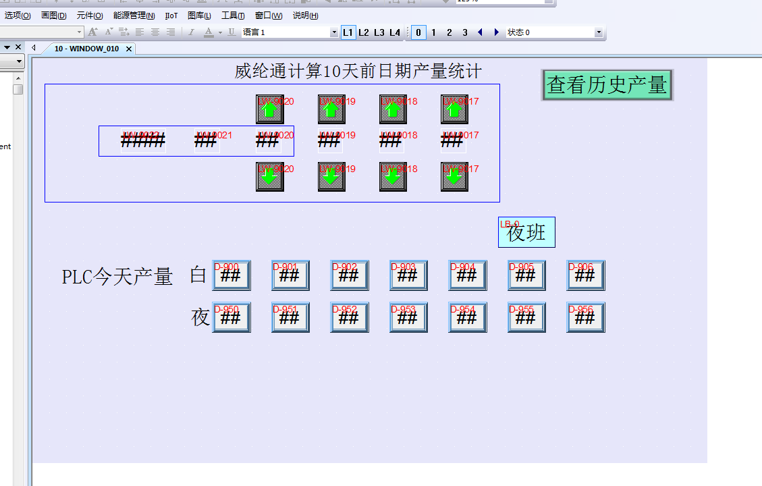Click the LW-9019 green down arrow button
762x486 pixels.
coord(332,177)
